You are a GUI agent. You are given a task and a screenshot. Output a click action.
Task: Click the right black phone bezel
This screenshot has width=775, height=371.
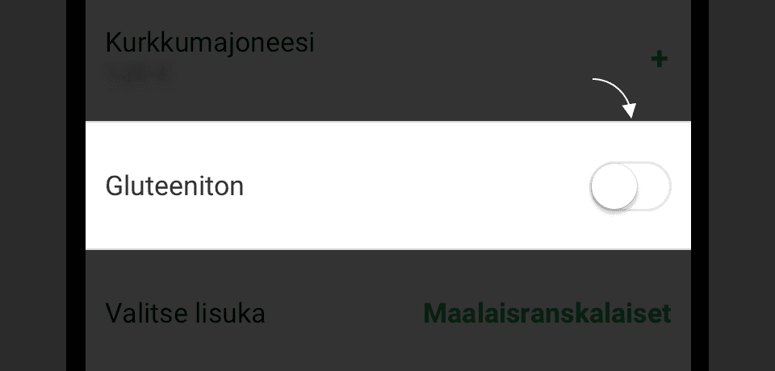[699, 185]
